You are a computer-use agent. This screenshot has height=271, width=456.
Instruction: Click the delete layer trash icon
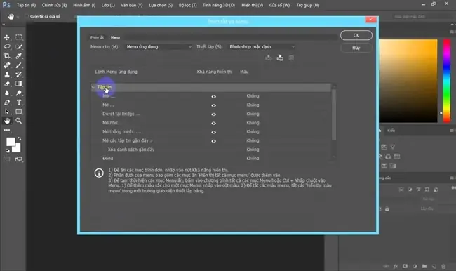[x=443, y=266]
